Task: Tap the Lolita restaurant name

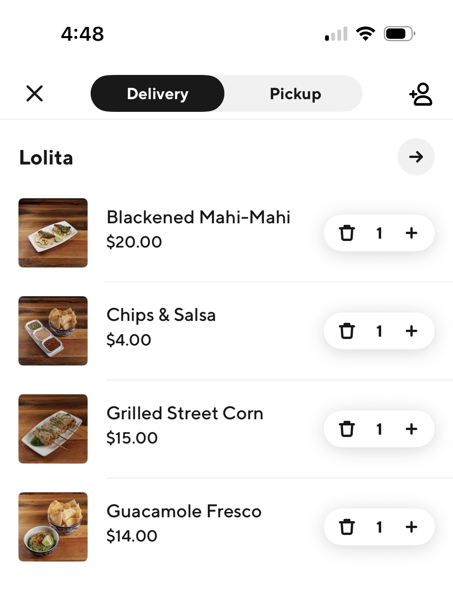Action: tap(46, 158)
